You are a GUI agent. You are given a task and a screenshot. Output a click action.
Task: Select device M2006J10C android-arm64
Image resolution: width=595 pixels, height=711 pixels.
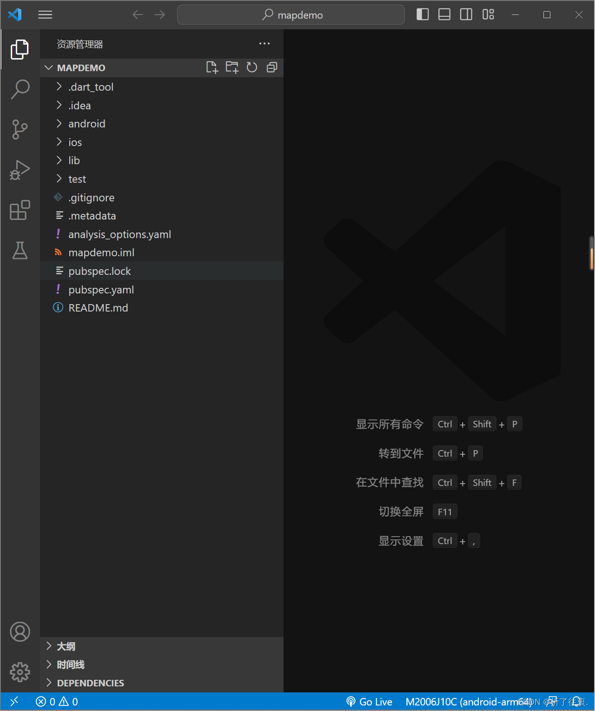point(469,702)
